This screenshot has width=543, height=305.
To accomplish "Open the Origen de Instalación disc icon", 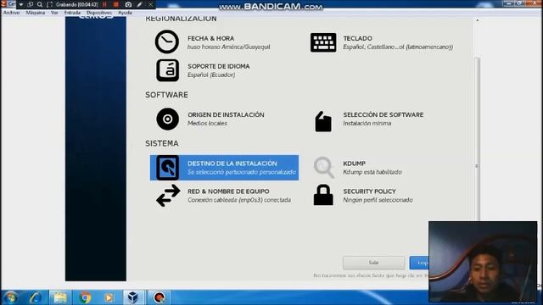I will point(168,119).
